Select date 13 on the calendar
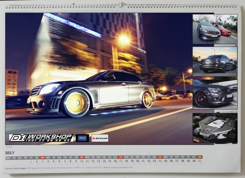Viewport: 245px width, 178px height. 98,161
